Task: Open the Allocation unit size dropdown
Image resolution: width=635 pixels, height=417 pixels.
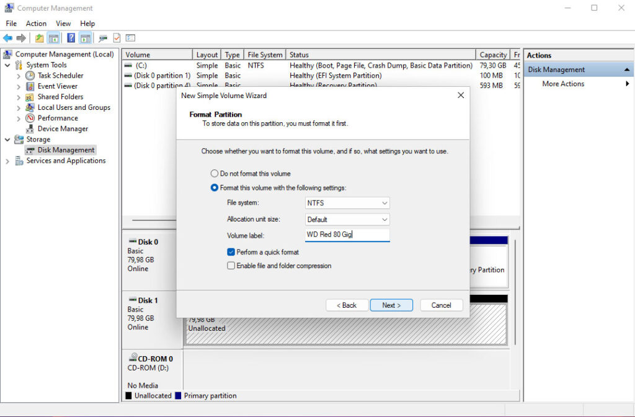Action: tap(347, 220)
